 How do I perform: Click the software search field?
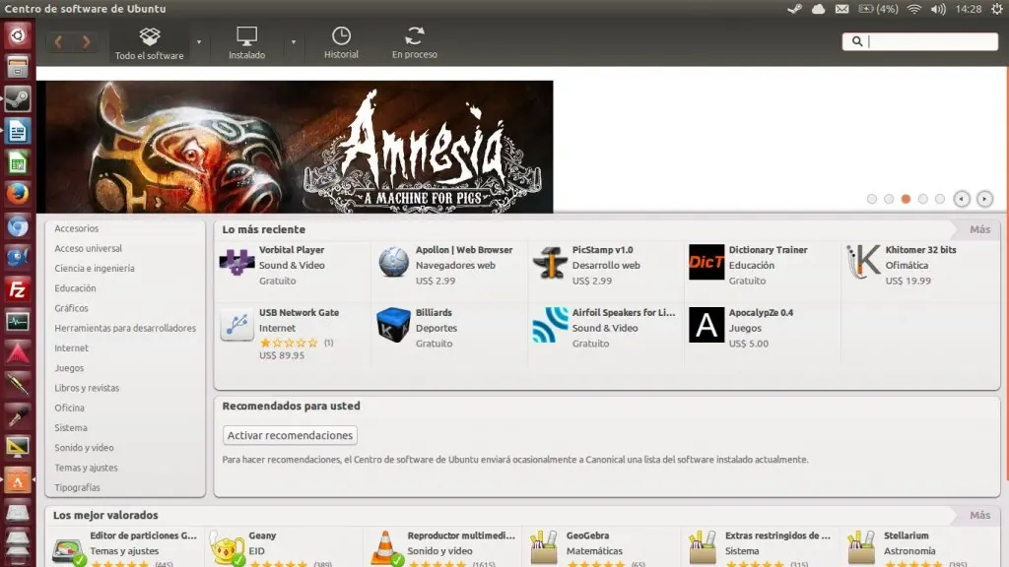click(x=920, y=41)
